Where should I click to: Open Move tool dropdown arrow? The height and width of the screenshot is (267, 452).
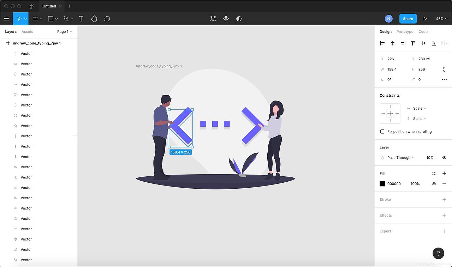click(26, 19)
